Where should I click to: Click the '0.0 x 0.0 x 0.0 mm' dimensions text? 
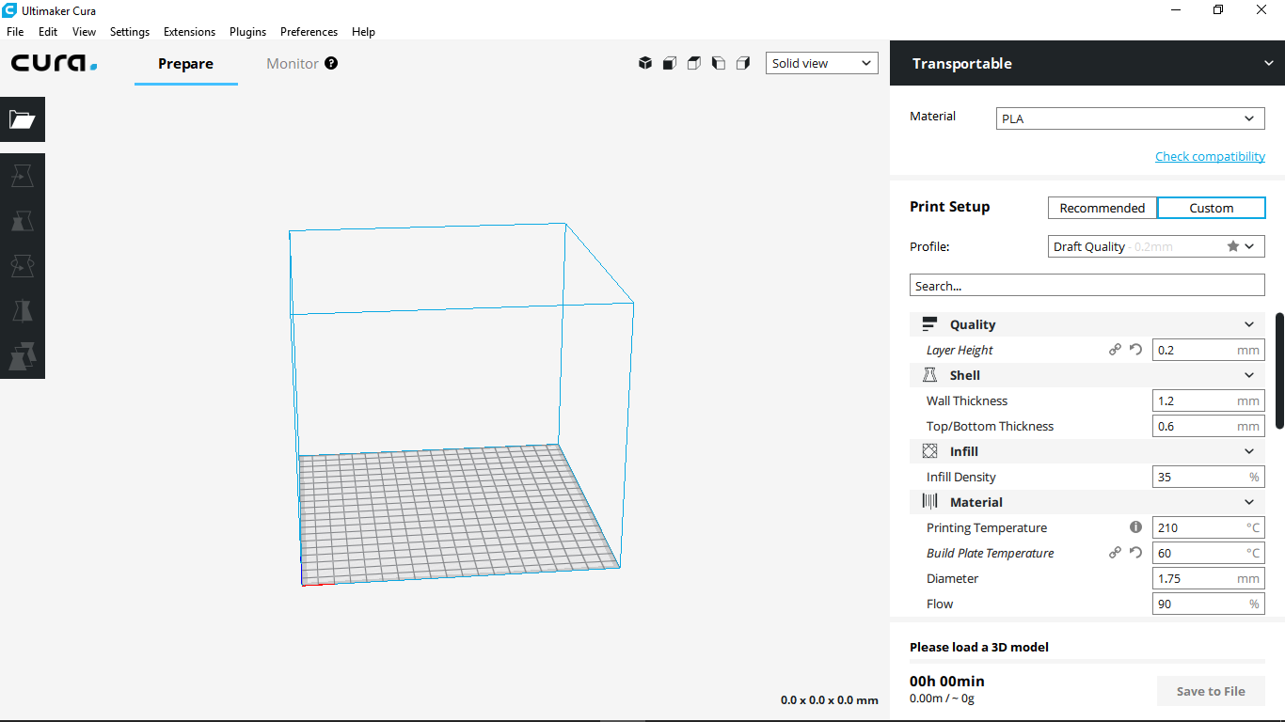[829, 699]
